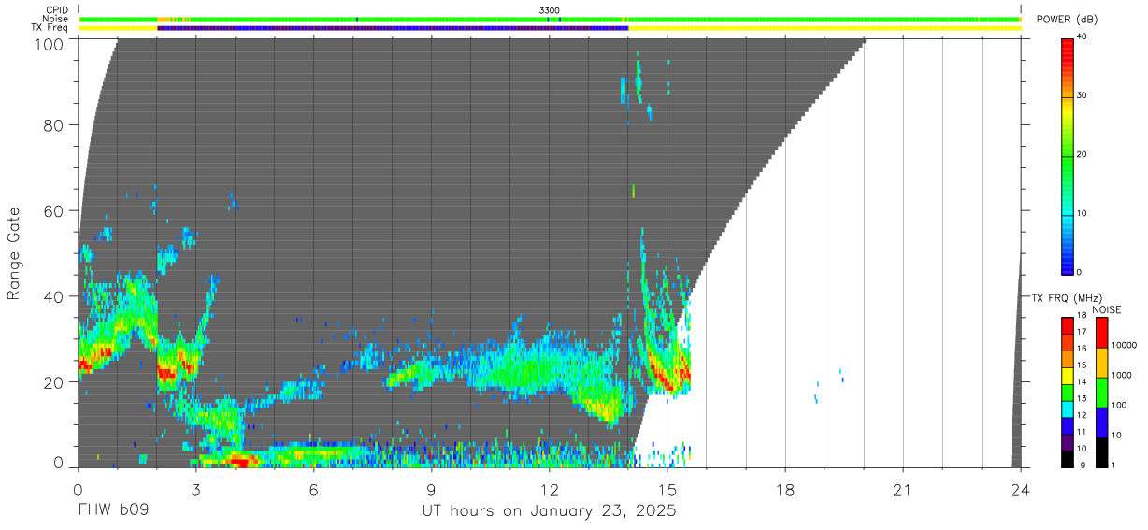Click 'UT hours on January 23, 2025' axis title
The image size is (1148, 530).
(x=549, y=512)
